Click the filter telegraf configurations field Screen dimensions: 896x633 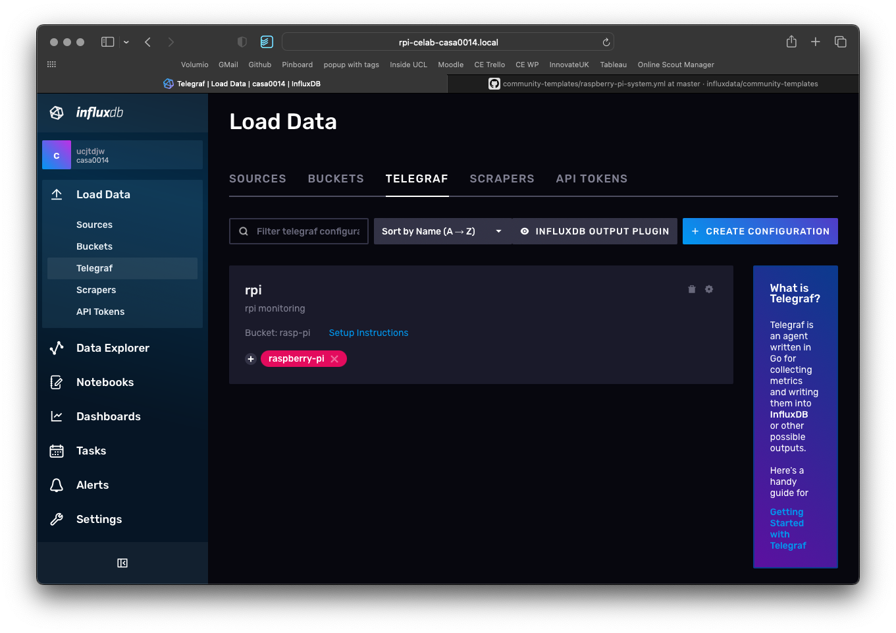click(299, 231)
